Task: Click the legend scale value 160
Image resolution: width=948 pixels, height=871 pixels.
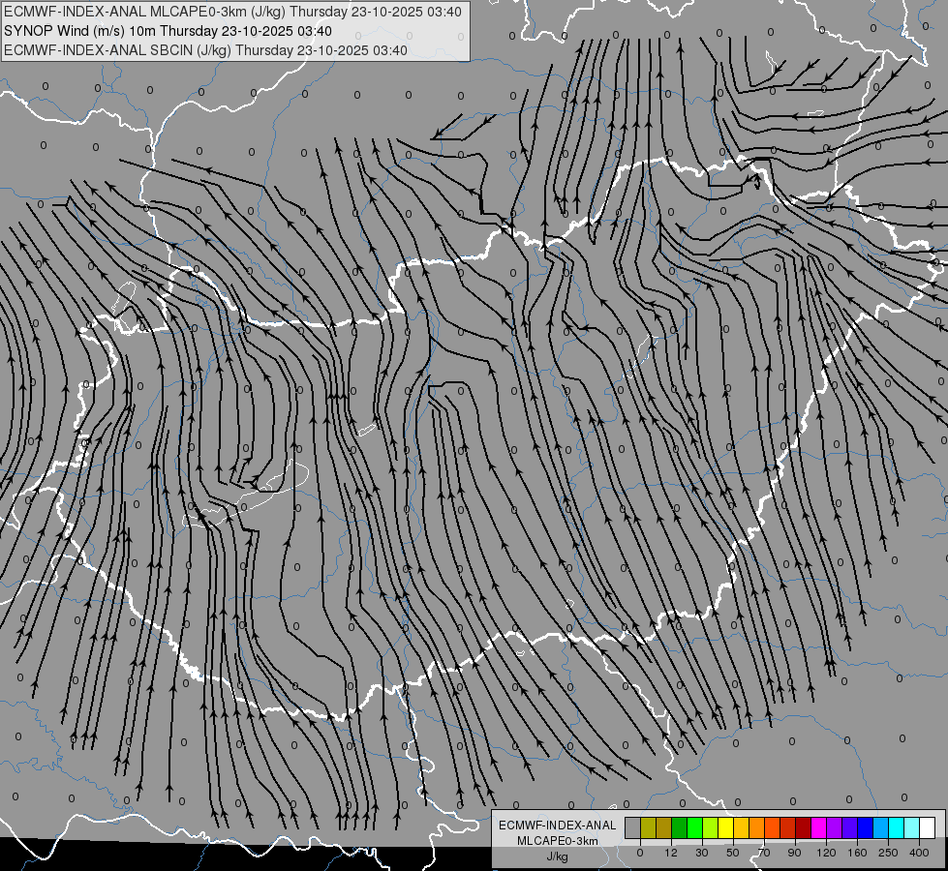Action: (x=857, y=853)
